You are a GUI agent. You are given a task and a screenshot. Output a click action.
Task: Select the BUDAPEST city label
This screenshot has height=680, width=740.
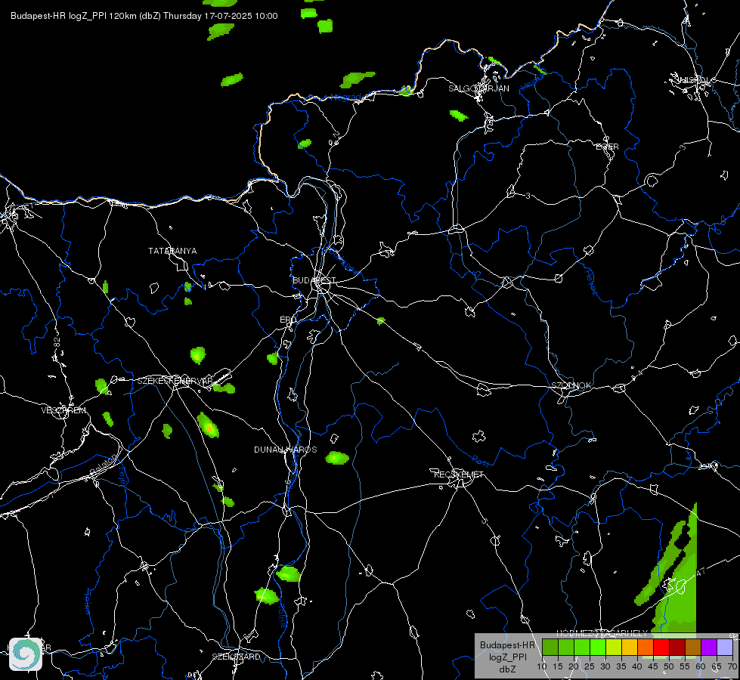[x=314, y=280]
